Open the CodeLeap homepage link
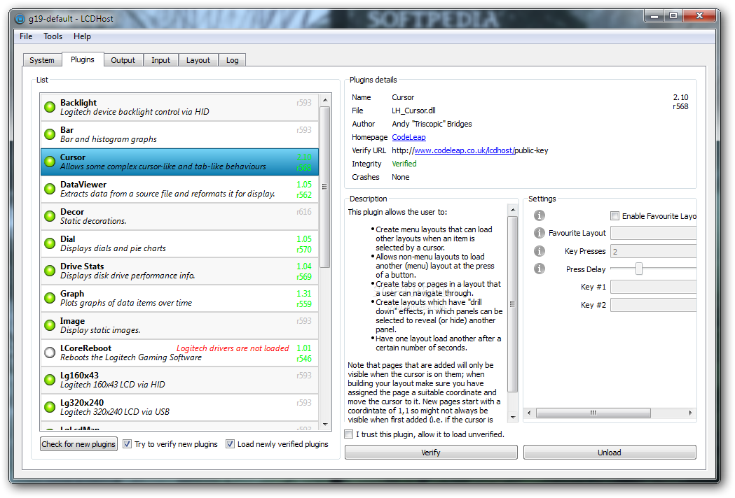This screenshot has width=735, height=498. tap(408, 137)
